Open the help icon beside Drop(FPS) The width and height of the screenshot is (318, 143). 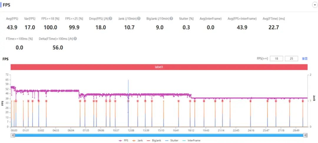point(110,18)
